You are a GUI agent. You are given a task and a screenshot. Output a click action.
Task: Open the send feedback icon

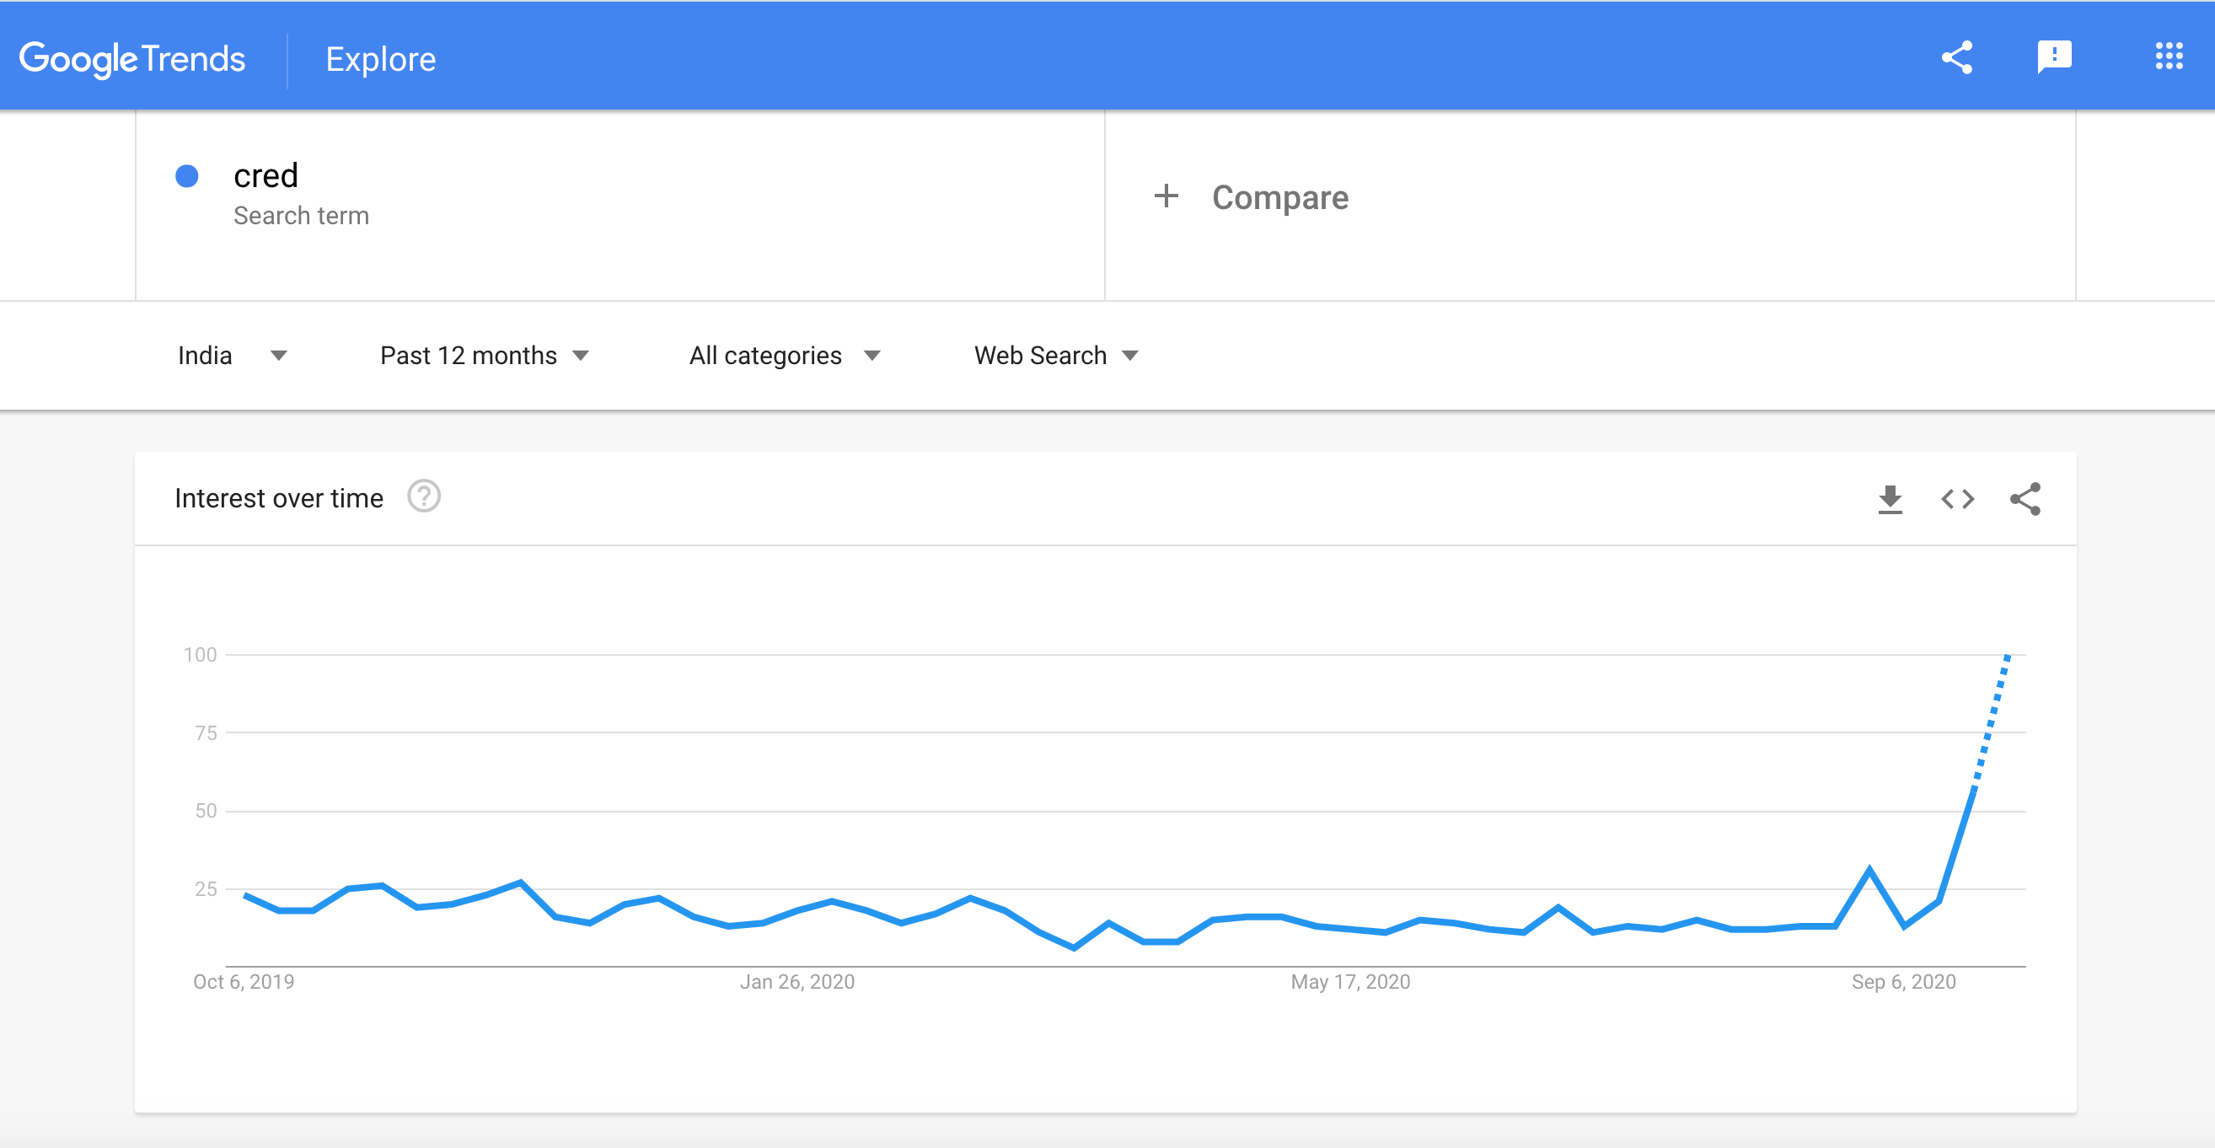point(2054,58)
